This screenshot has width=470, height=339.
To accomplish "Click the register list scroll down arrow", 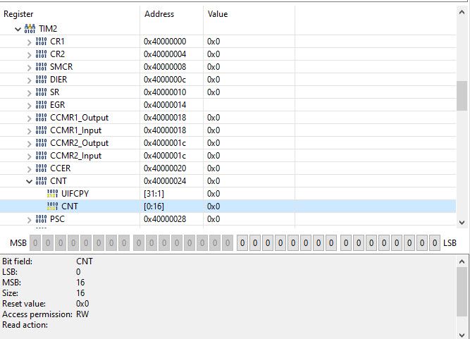I will (462, 223).
